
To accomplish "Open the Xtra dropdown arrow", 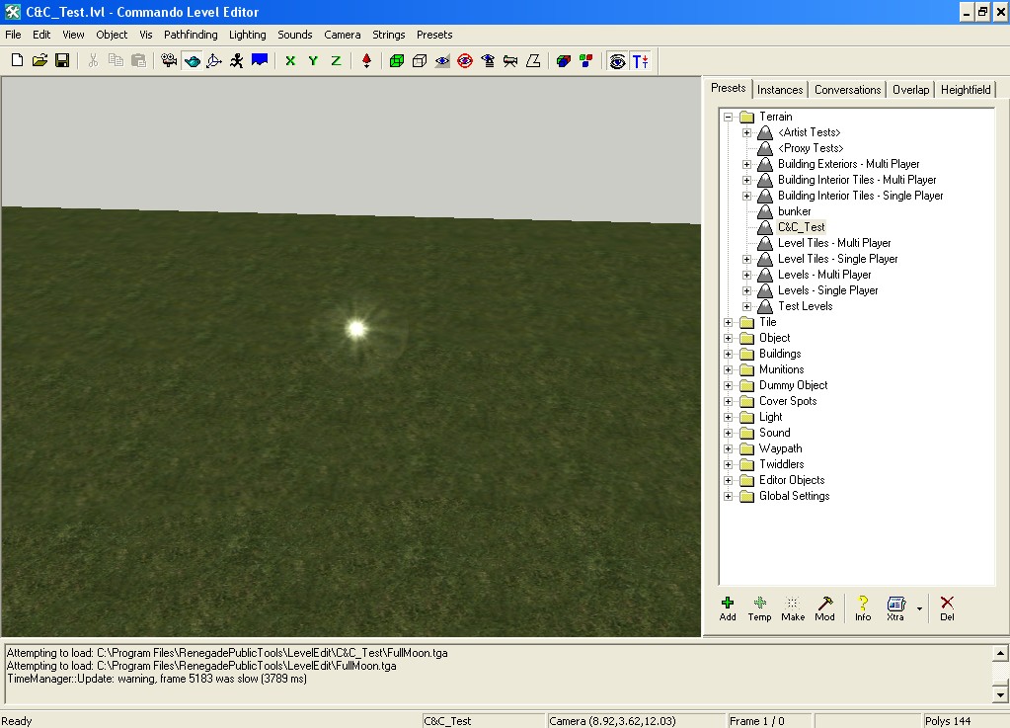I will point(919,608).
